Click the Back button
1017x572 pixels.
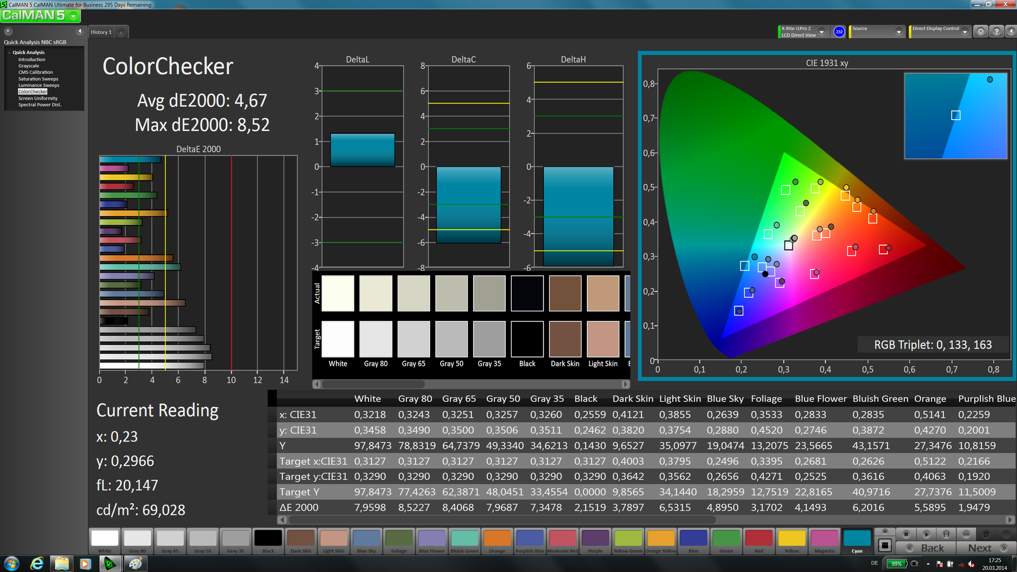click(x=930, y=548)
